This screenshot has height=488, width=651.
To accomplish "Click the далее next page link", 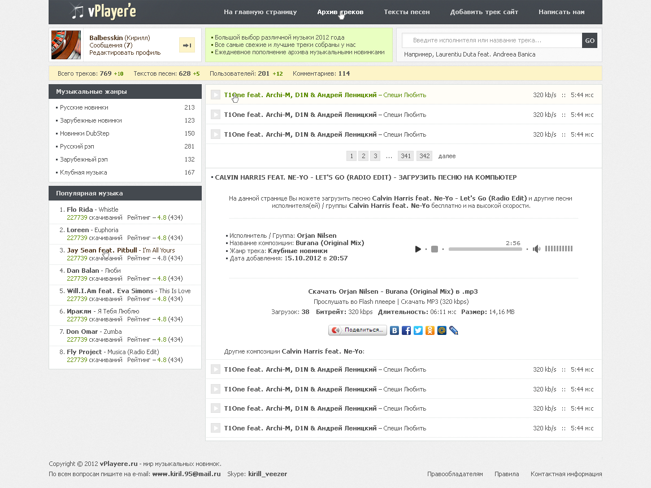I will [447, 156].
